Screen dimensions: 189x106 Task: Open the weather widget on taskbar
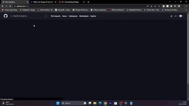(8, 103)
